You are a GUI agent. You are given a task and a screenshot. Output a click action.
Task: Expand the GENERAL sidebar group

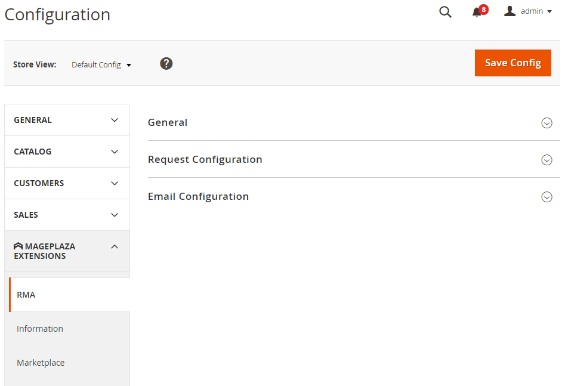[67, 120]
